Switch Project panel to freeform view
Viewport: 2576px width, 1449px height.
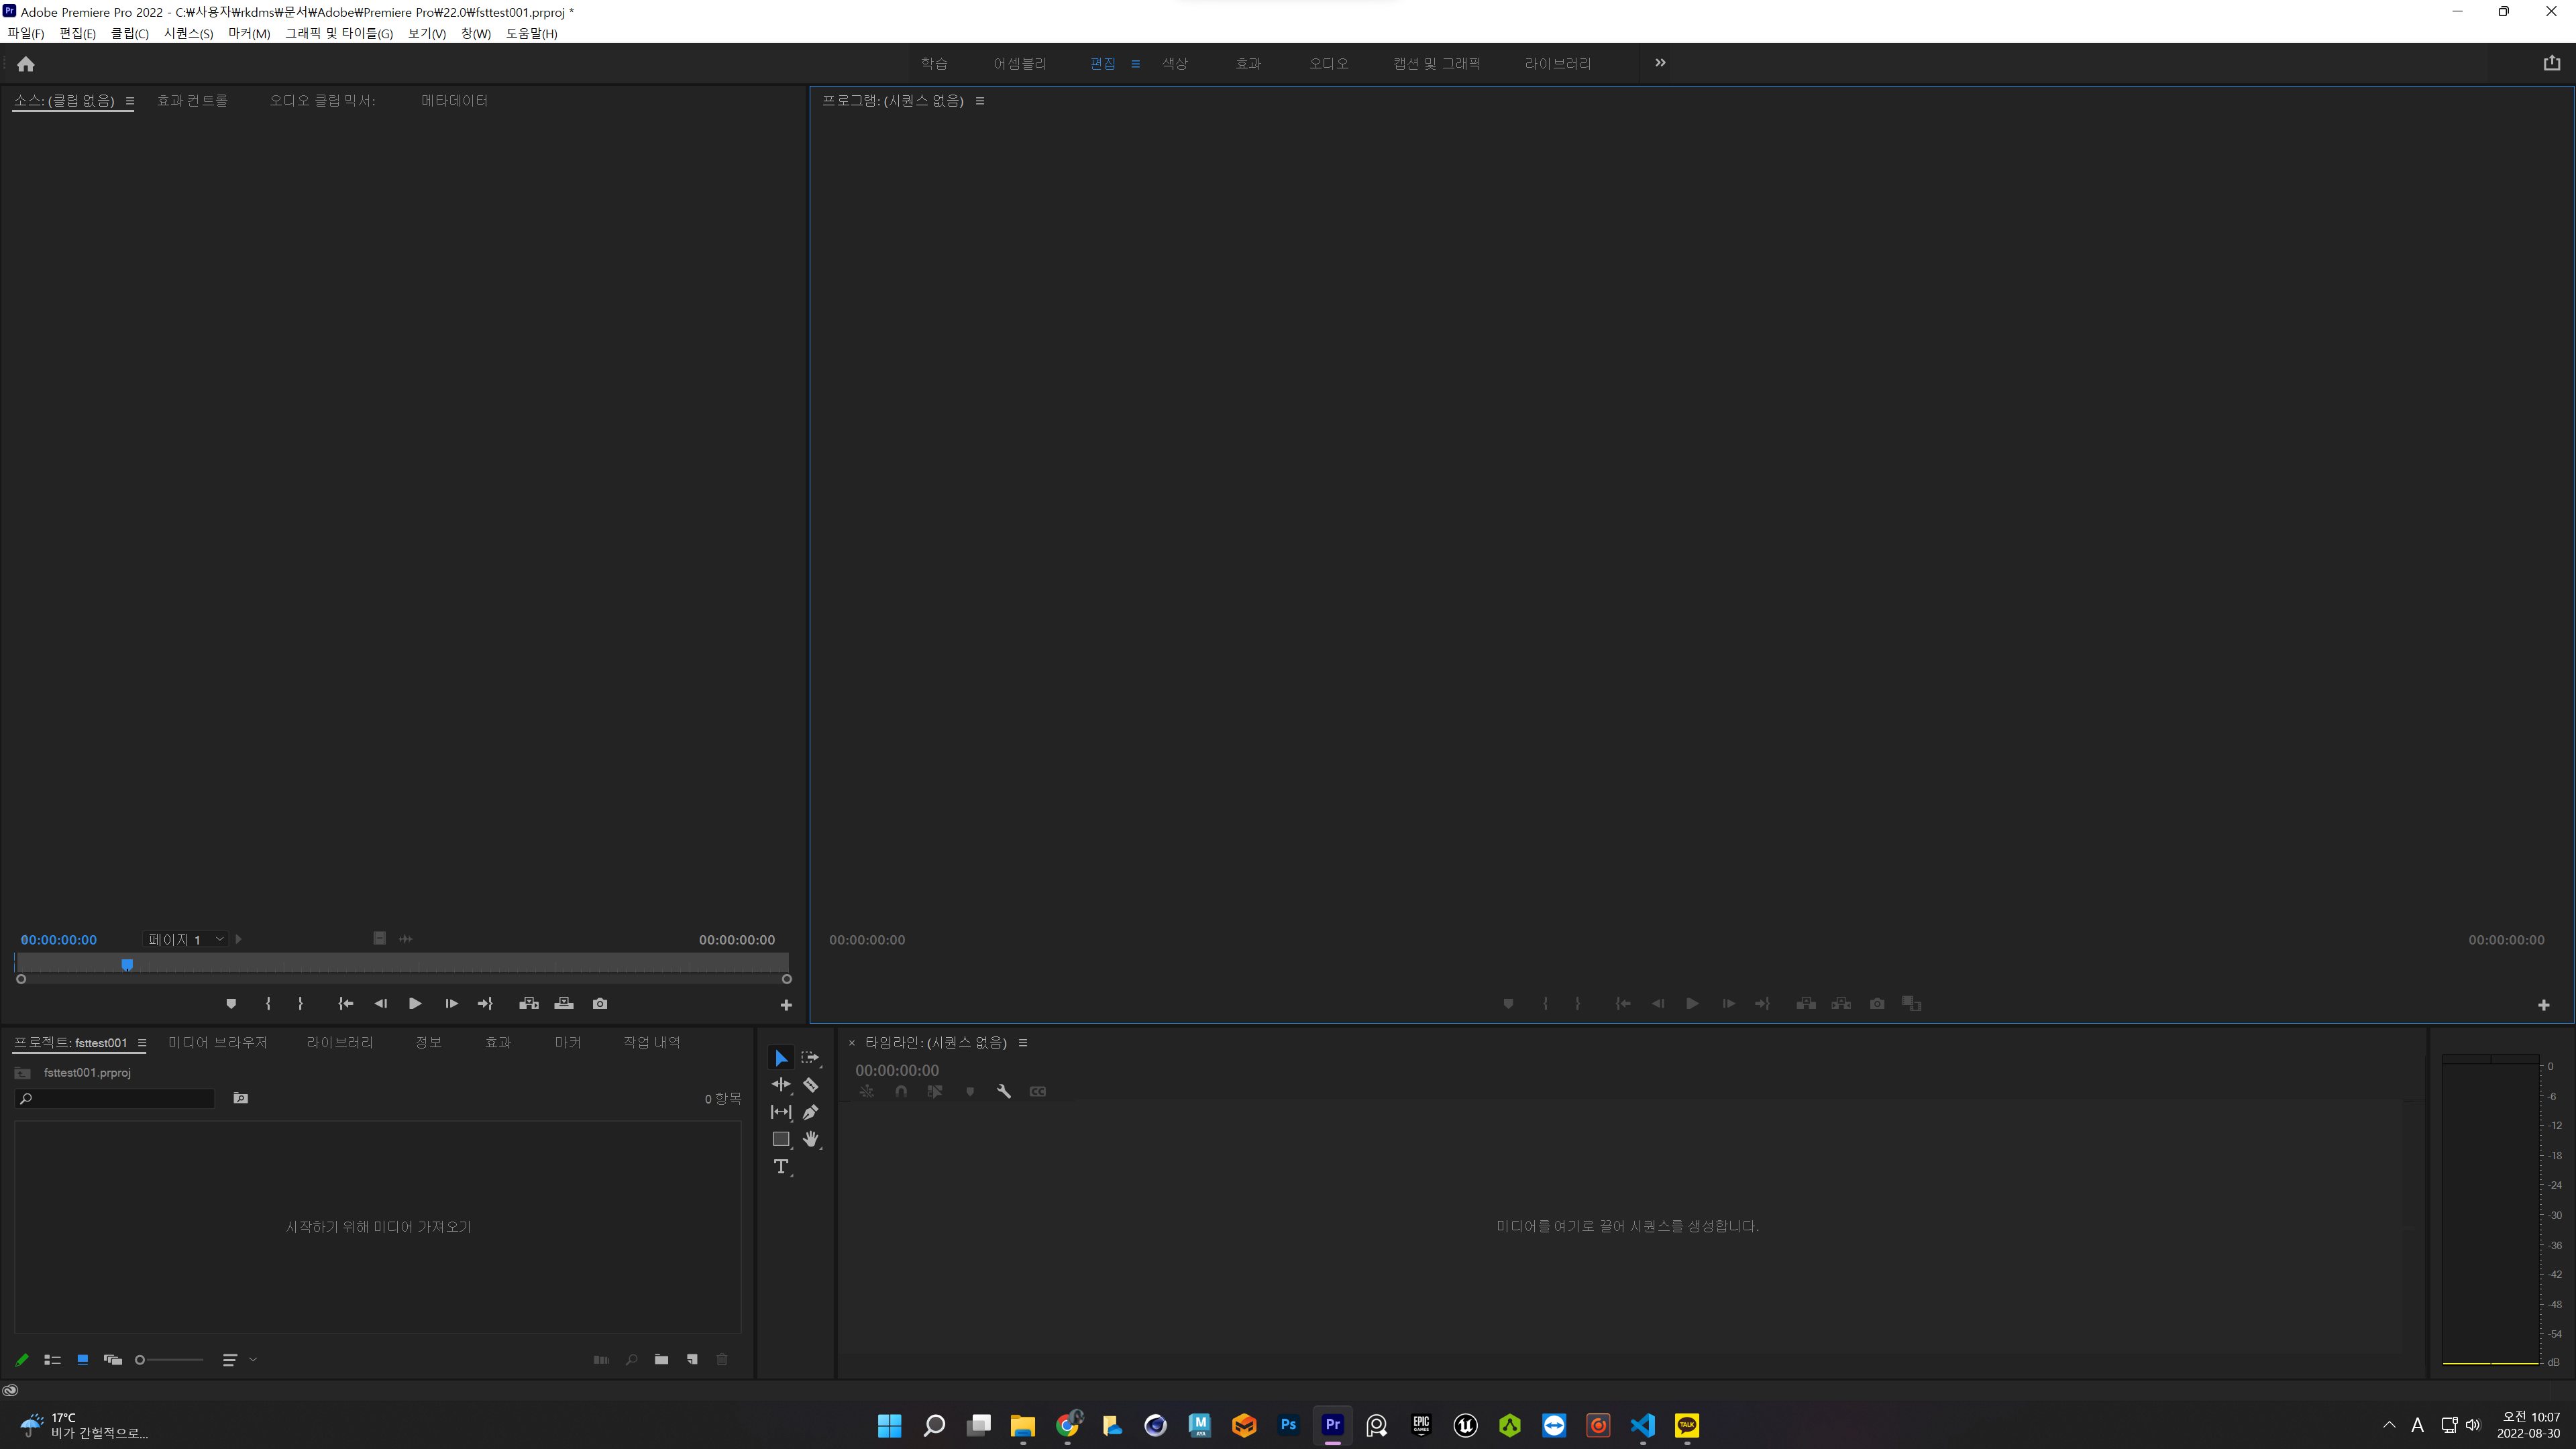pyautogui.click(x=113, y=1360)
